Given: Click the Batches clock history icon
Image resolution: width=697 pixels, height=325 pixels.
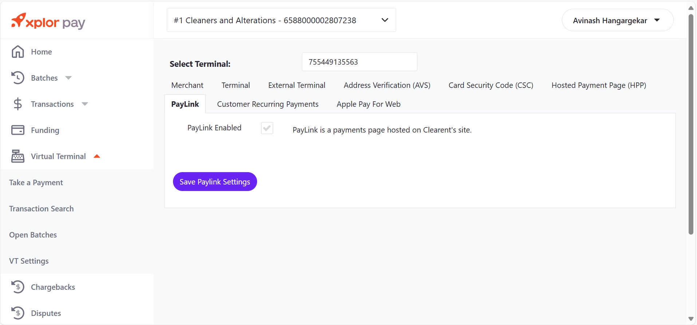Looking at the screenshot, I should [x=17, y=78].
